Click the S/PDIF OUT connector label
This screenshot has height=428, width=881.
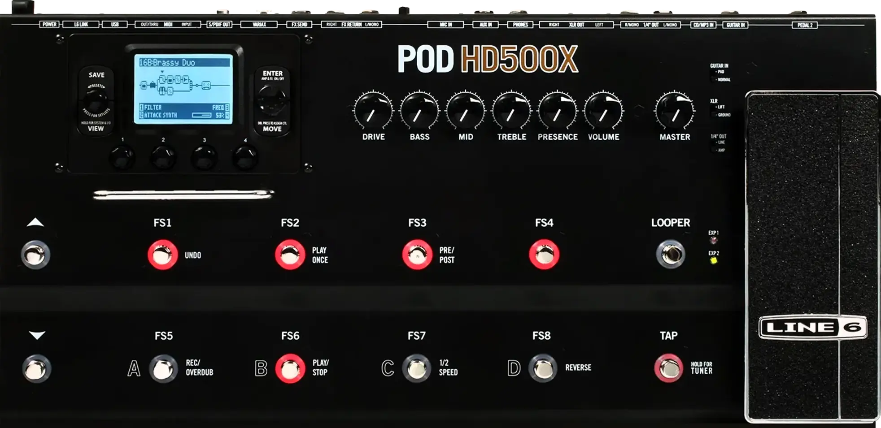pyautogui.click(x=219, y=24)
